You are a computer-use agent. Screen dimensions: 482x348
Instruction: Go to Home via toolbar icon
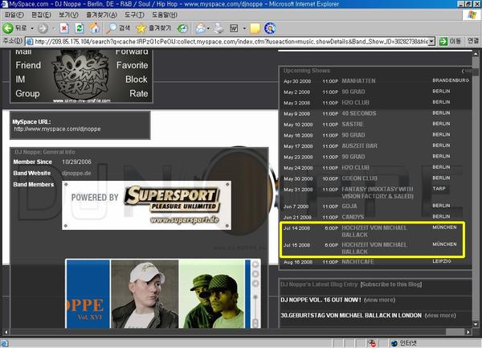point(94,27)
